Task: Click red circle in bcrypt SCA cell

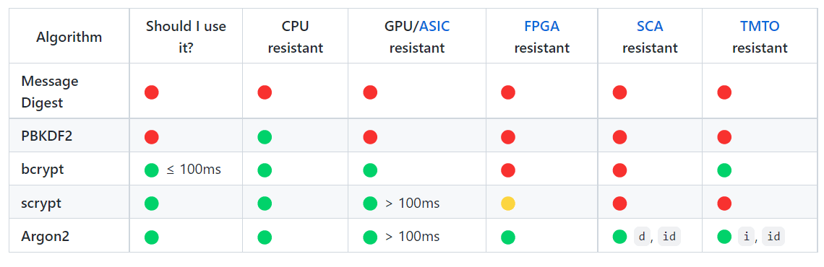Action: [x=619, y=170]
